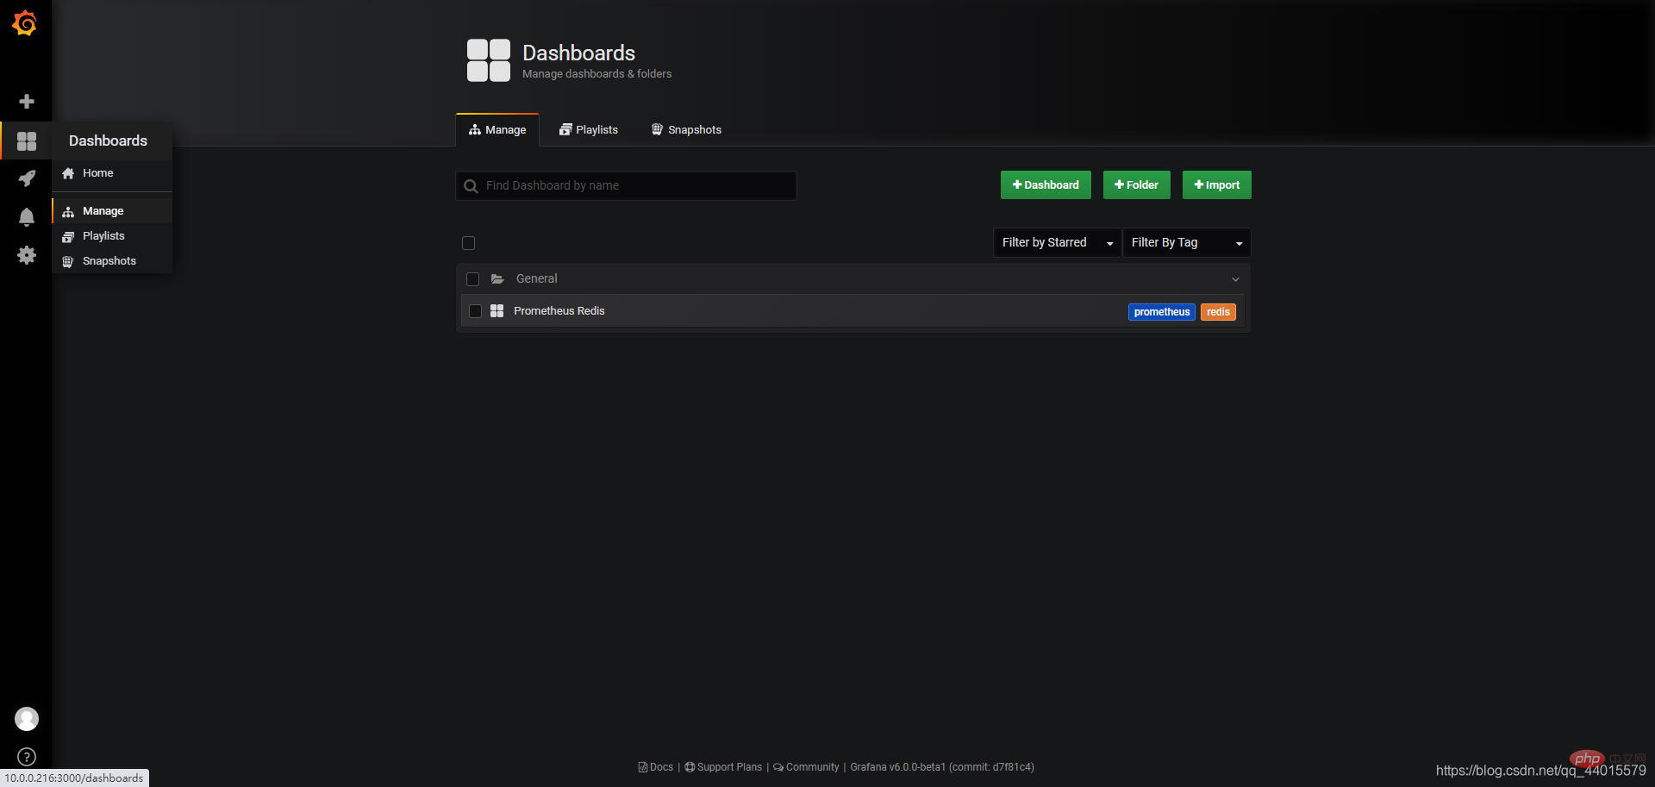
Task: Click the green Import button
Action: point(1216,185)
